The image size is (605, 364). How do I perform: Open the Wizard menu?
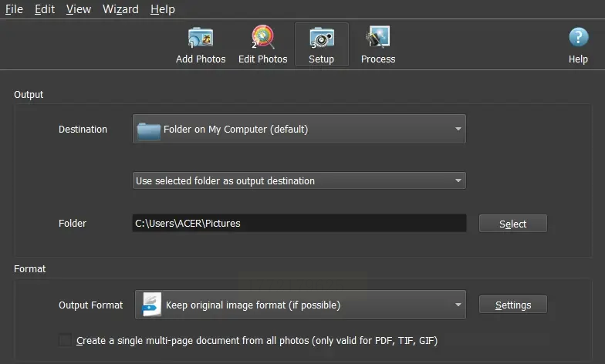pyautogui.click(x=120, y=9)
